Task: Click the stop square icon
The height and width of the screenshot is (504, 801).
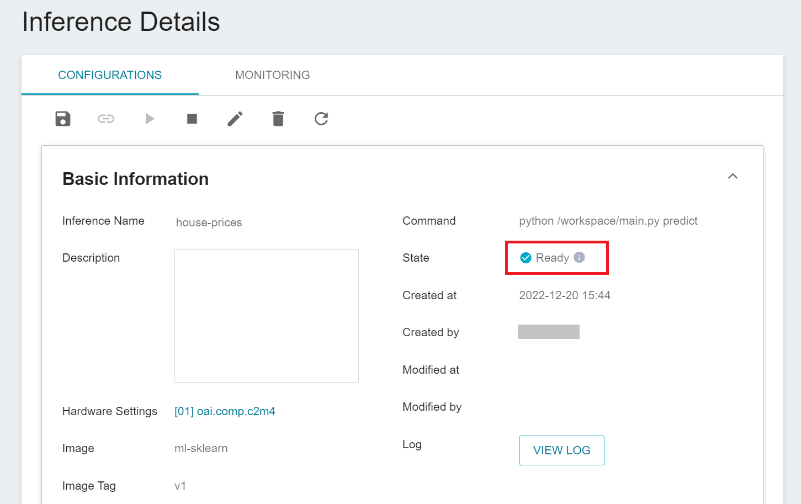Action: click(x=192, y=119)
